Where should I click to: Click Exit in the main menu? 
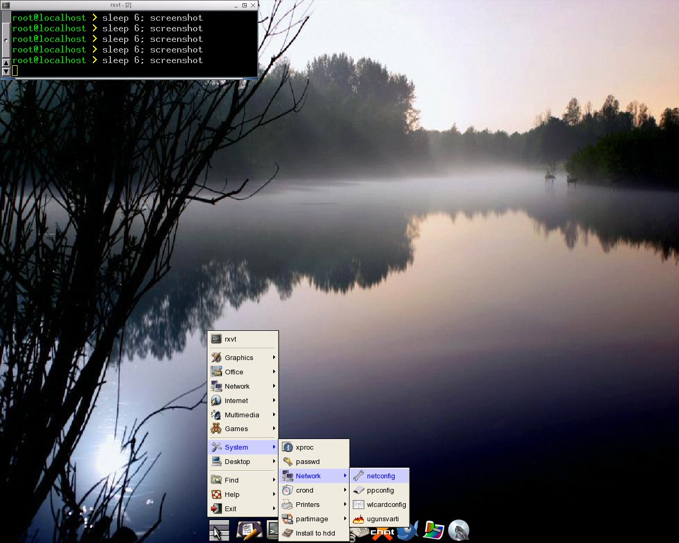[243, 509]
